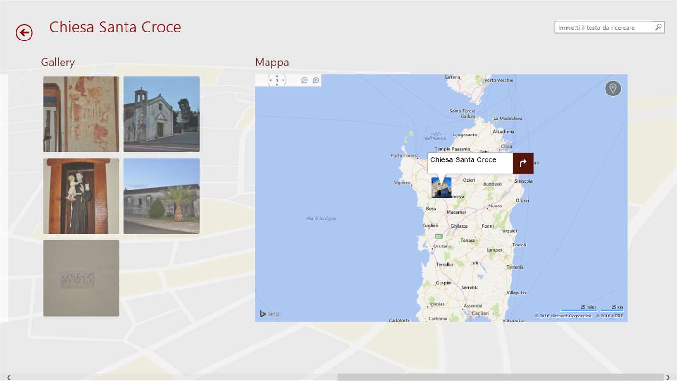
Task: Open the stone inscription gallery photo
Action: pyautogui.click(x=81, y=278)
